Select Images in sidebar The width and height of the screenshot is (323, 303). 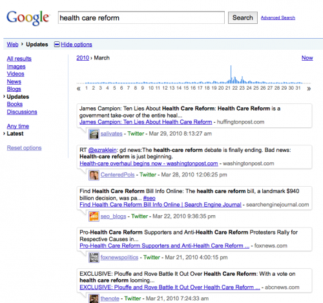(16, 67)
